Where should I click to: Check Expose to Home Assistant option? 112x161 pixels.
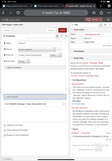tap(5, 135)
